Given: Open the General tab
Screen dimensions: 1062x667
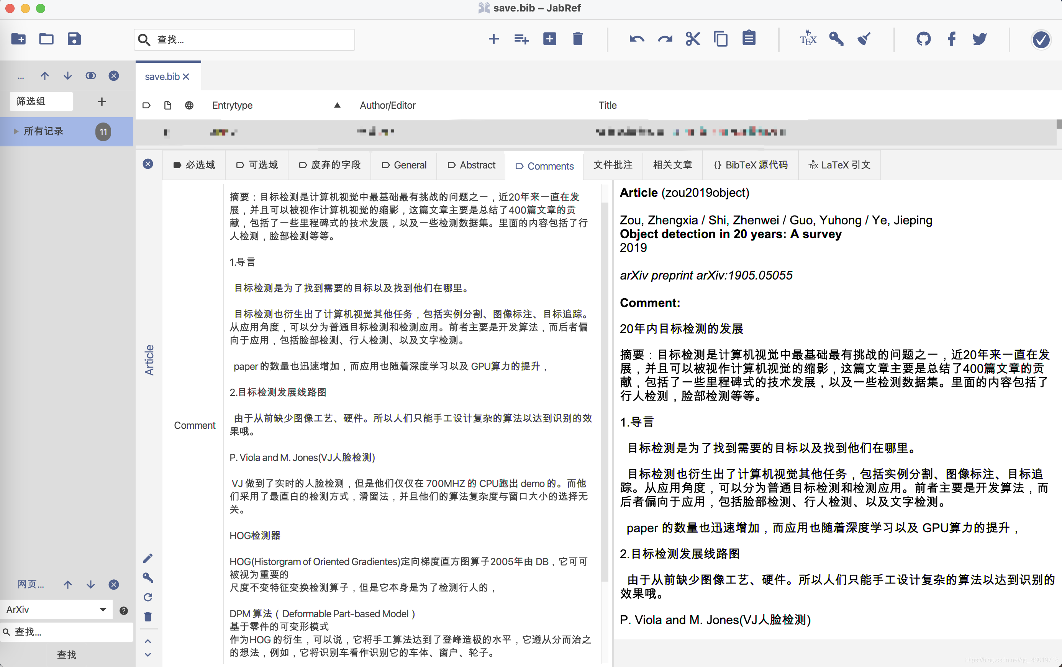Looking at the screenshot, I should point(404,165).
